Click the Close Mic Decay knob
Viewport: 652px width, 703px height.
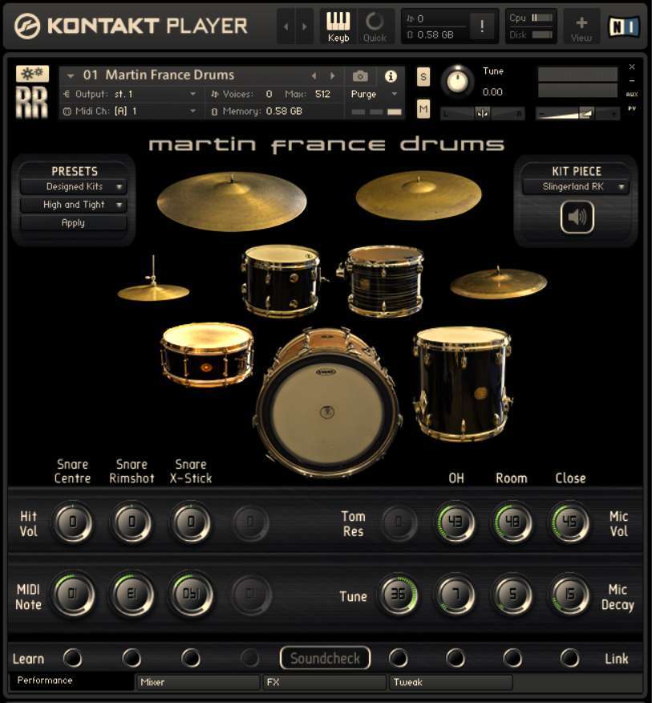point(570,595)
